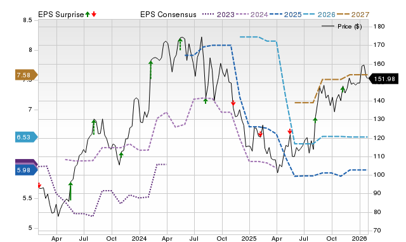This screenshot has width=406, height=242.
Task: Click the green surprise arrow near May 2023
Action: pos(70,191)
